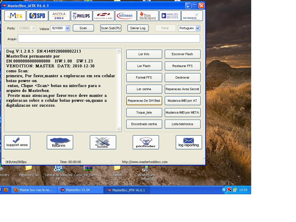Image resolution: width=296 pixels, height=222 pixels.
Task: Click the Destravar button
Action: point(182,77)
